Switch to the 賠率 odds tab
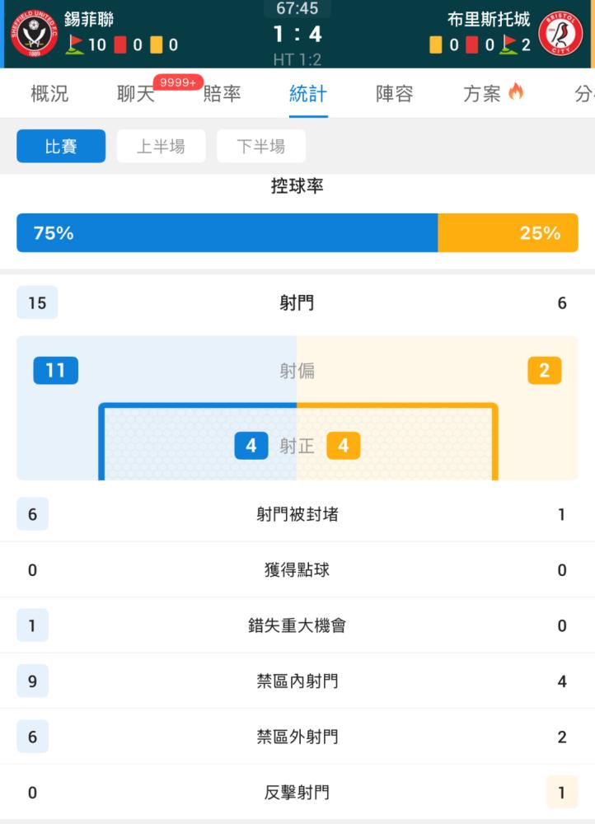595x824 pixels. (222, 94)
